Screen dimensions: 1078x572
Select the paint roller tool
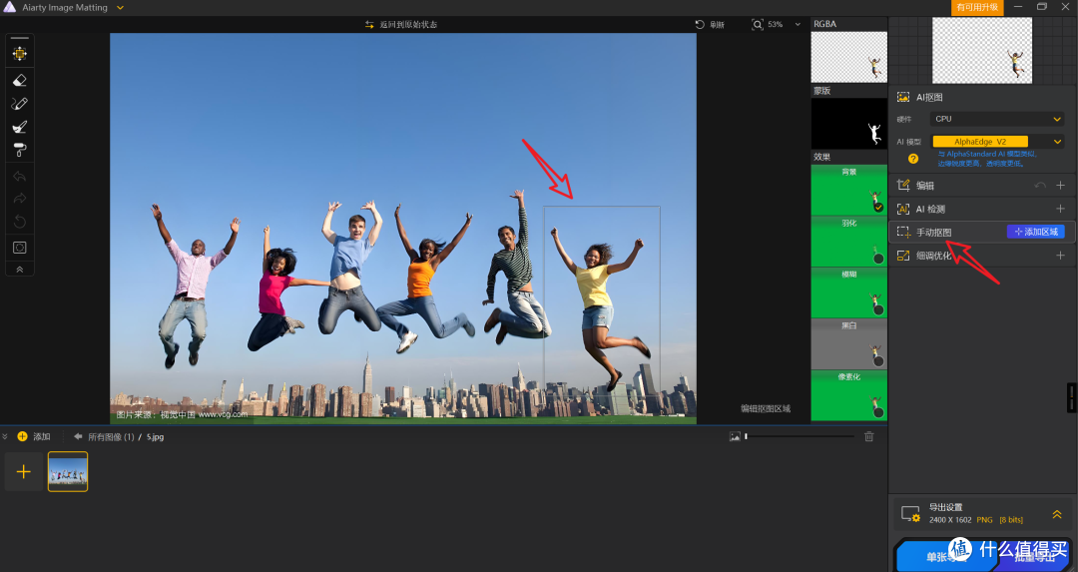point(19,150)
